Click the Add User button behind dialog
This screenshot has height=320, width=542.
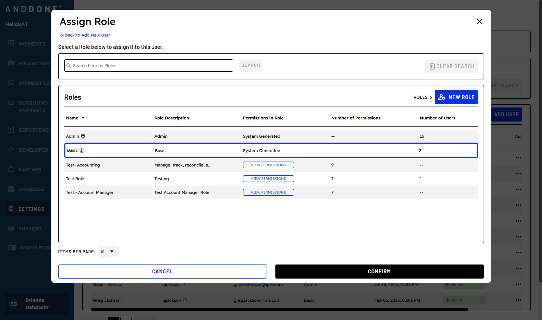click(506, 115)
